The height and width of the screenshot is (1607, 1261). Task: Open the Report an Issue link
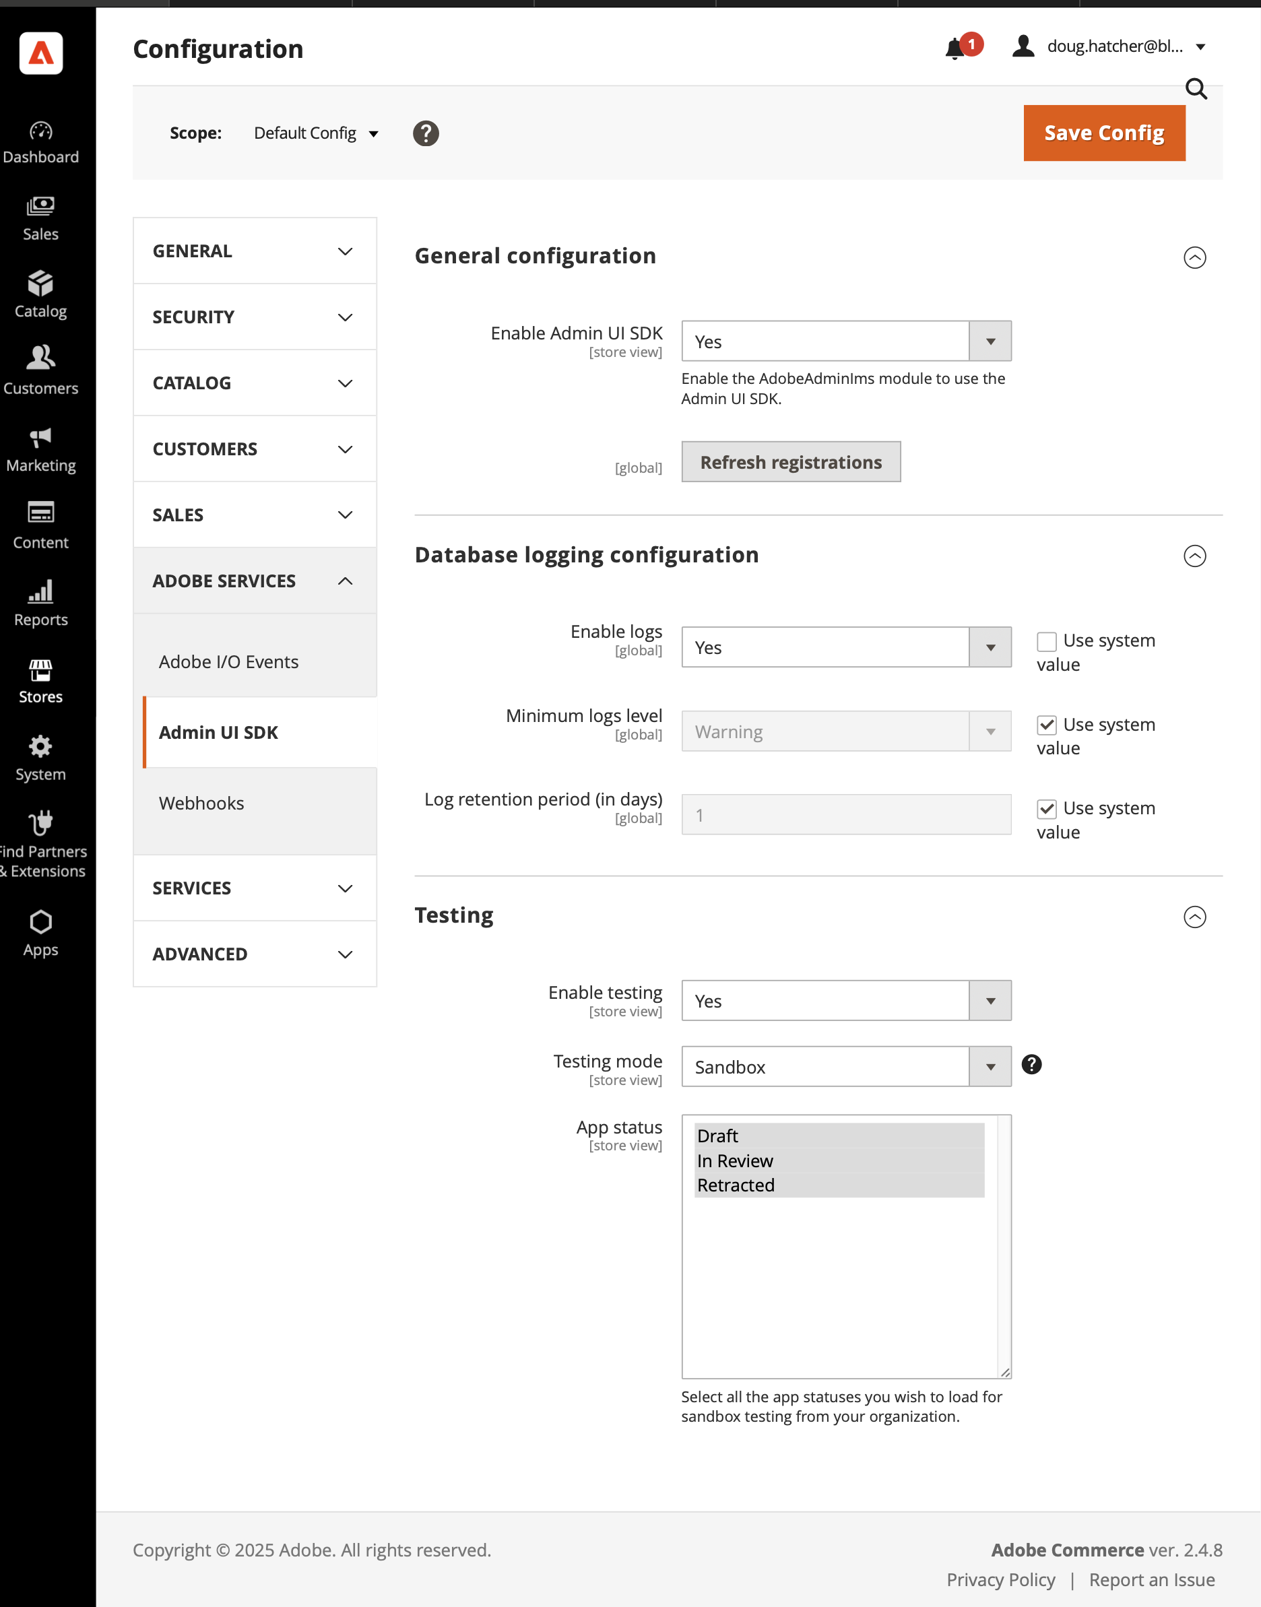(1152, 1579)
